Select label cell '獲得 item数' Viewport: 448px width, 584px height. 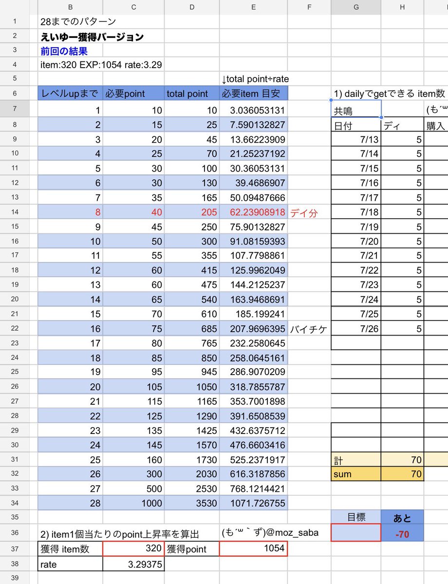pyautogui.click(x=70, y=548)
